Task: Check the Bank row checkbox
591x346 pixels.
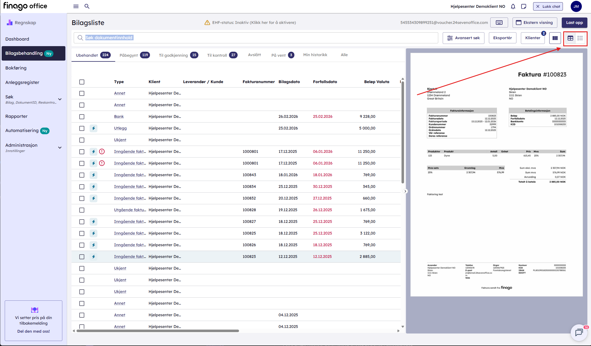Action: [x=82, y=117]
